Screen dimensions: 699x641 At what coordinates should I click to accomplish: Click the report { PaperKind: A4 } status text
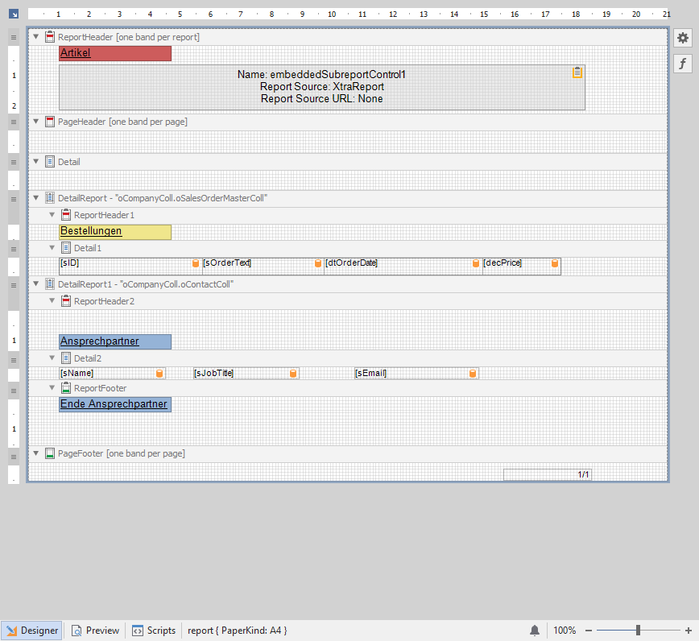point(237,631)
